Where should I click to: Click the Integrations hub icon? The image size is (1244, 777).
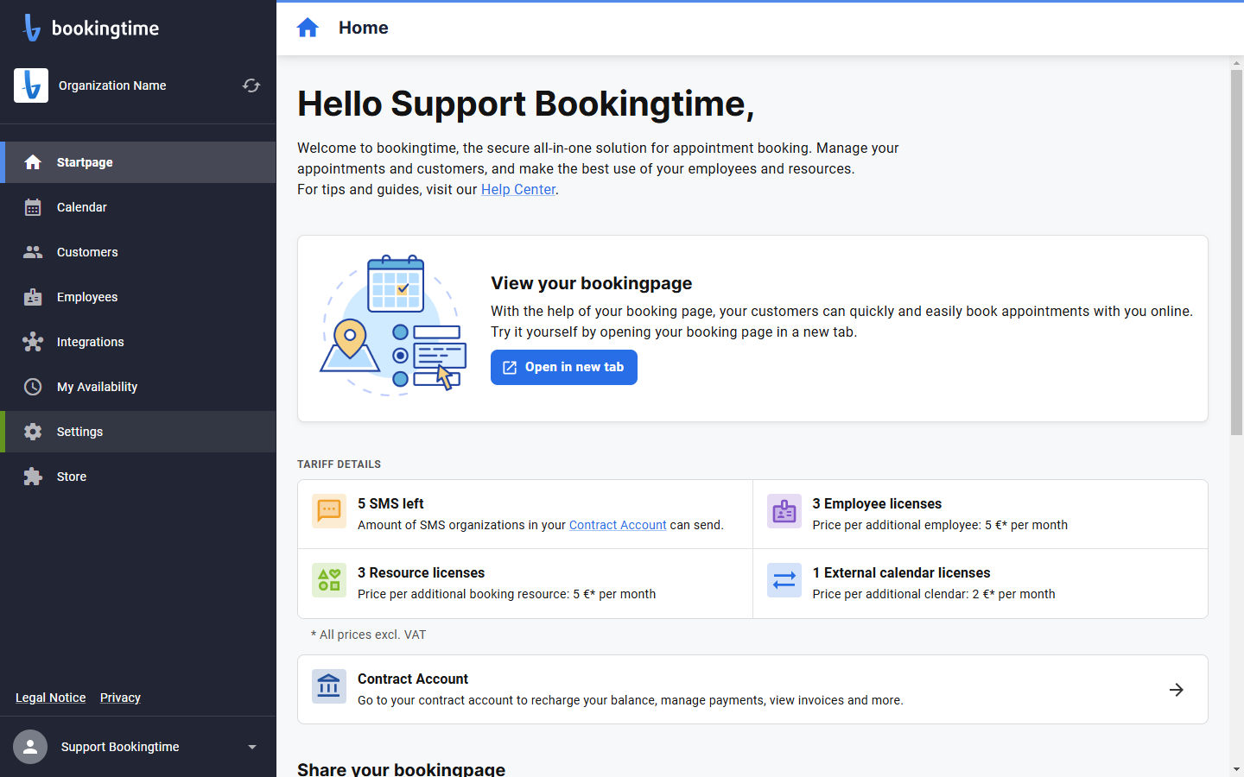click(x=33, y=342)
